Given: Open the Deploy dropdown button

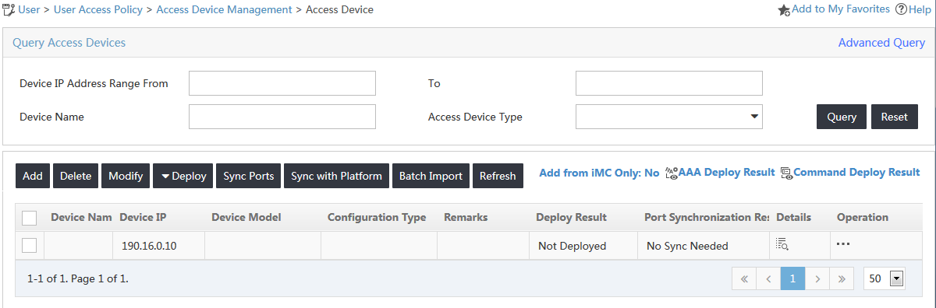Looking at the screenshot, I should (184, 176).
